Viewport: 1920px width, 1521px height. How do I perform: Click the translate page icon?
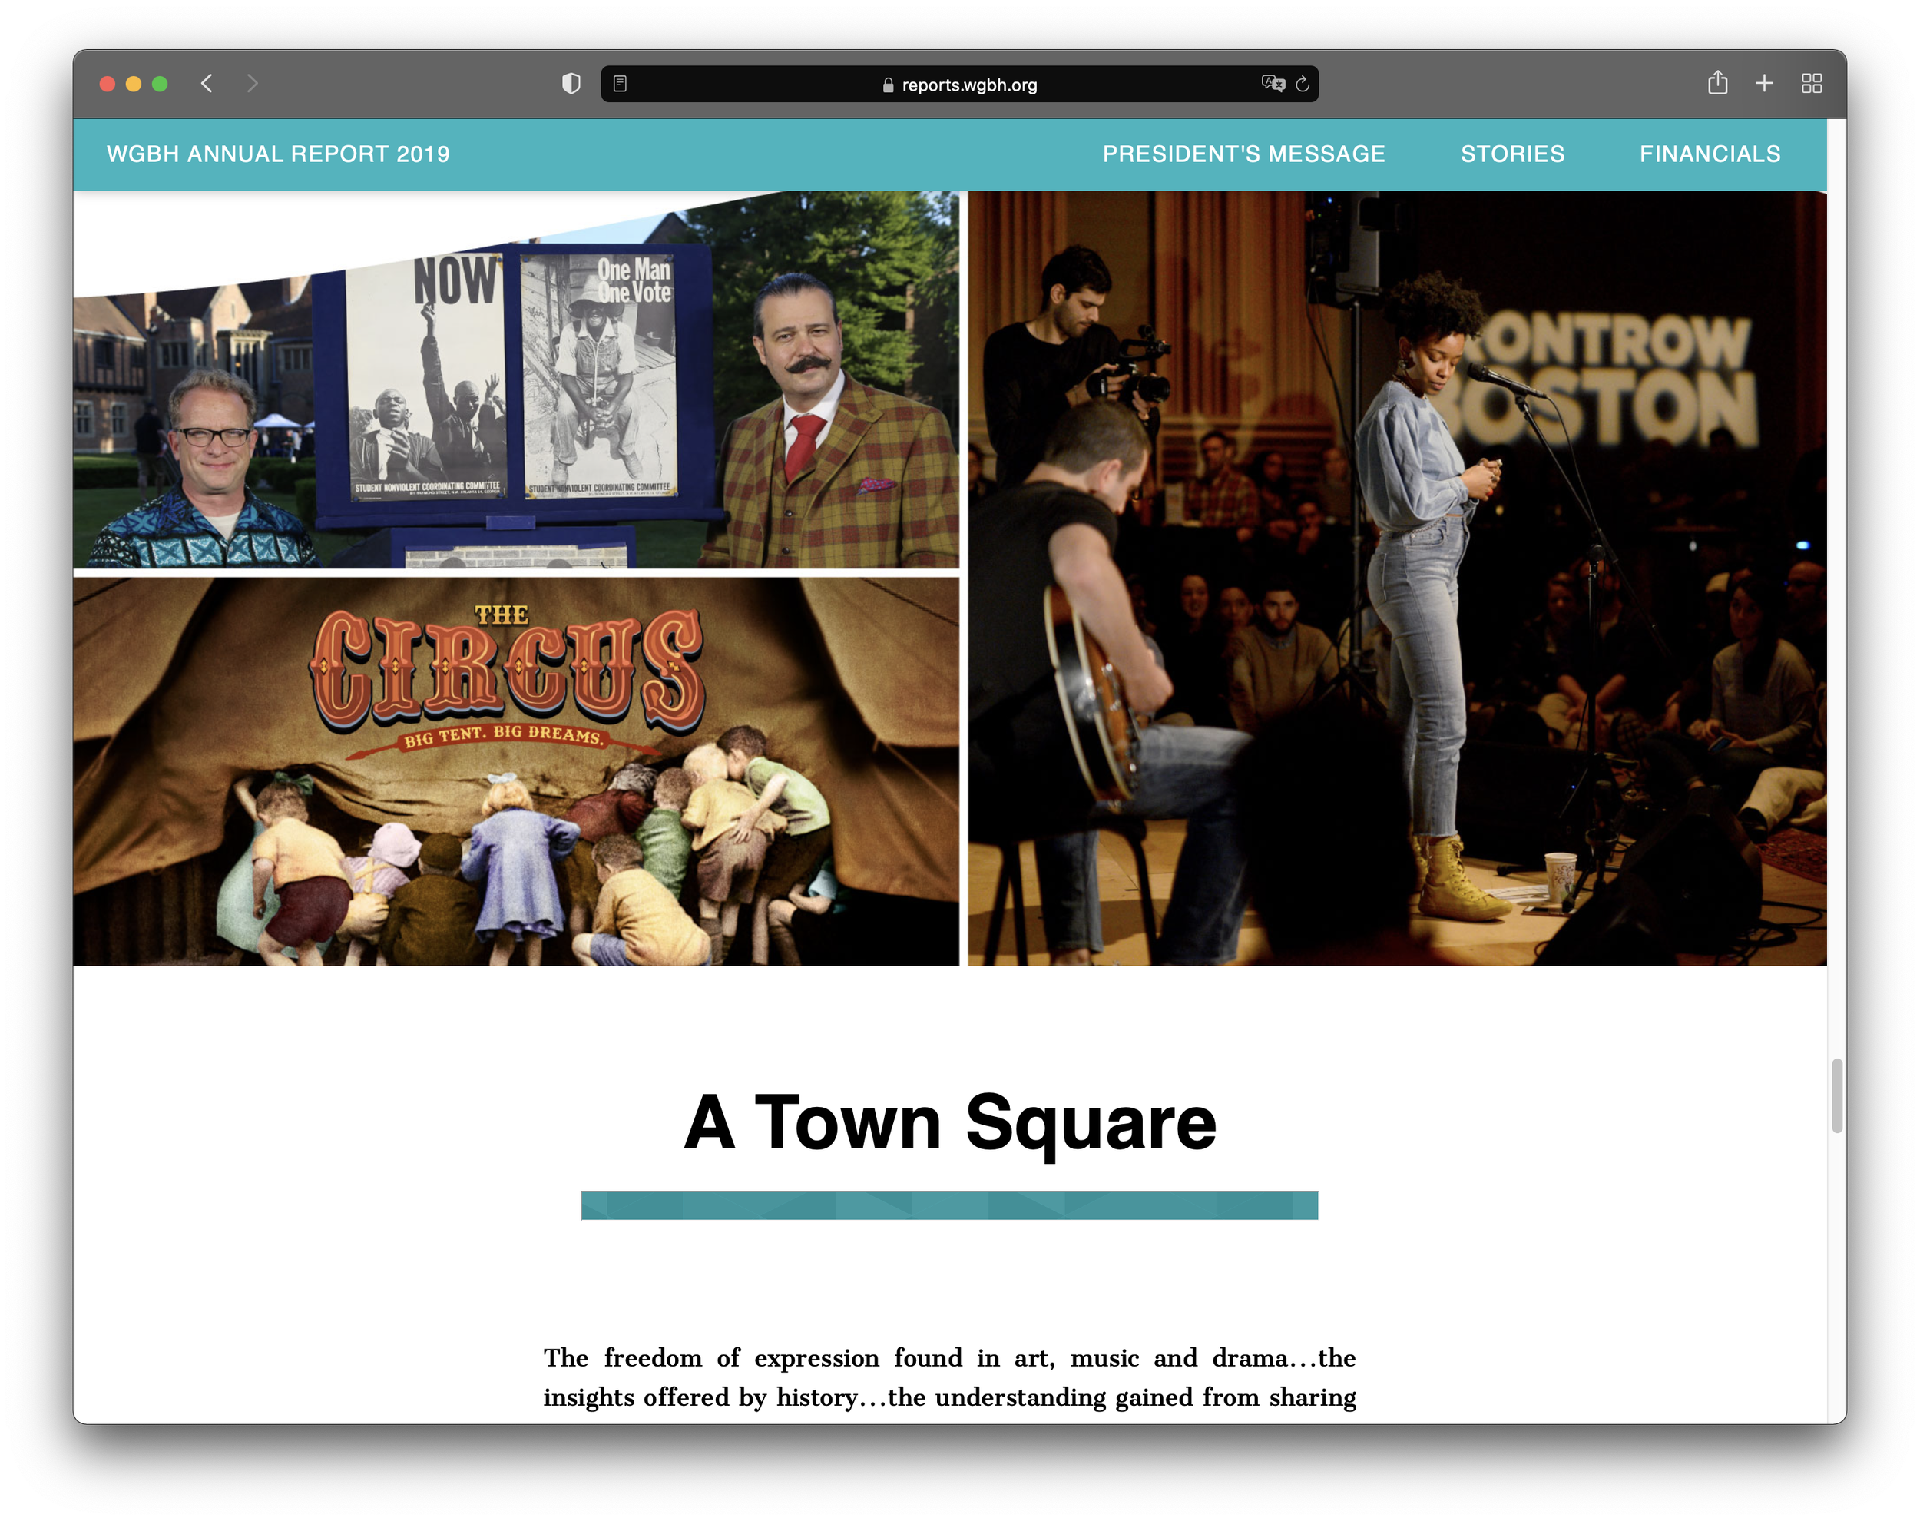point(1273,84)
